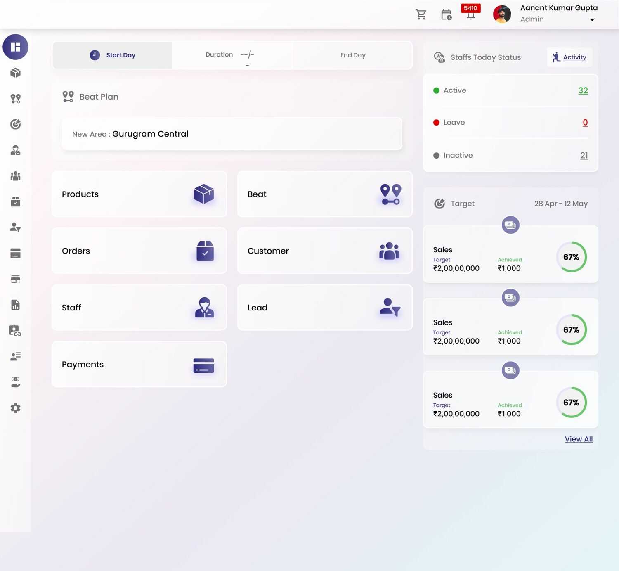Select the Payments card icon in sidebar

click(15, 254)
